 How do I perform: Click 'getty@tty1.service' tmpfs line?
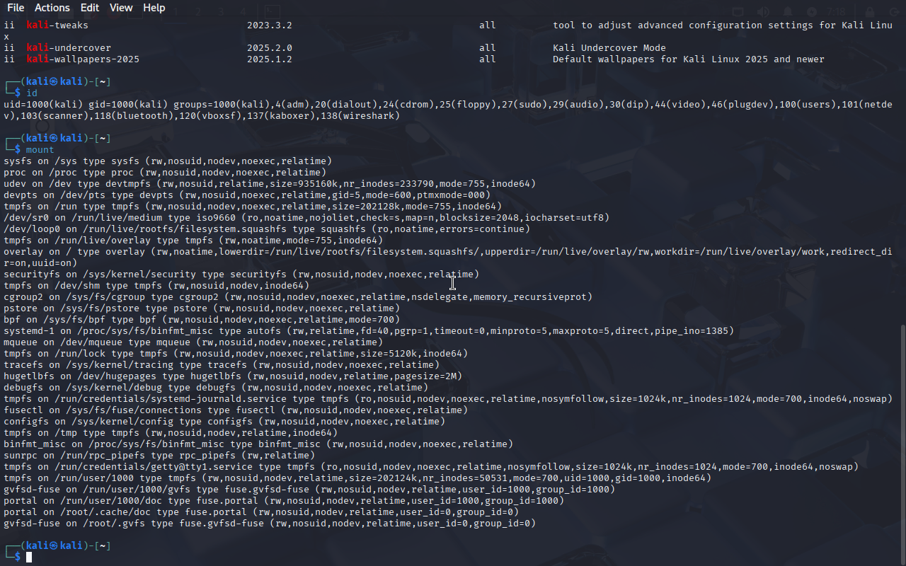pos(431,466)
